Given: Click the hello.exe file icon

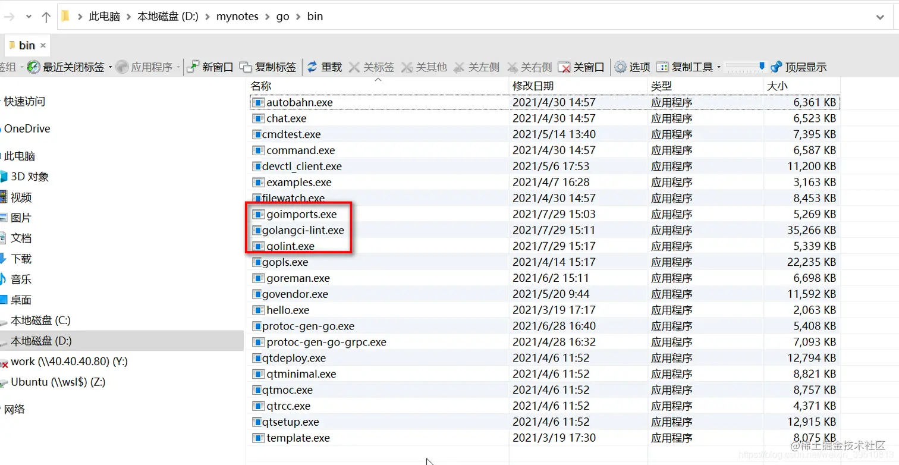Looking at the screenshot, I should coord(257,310).
